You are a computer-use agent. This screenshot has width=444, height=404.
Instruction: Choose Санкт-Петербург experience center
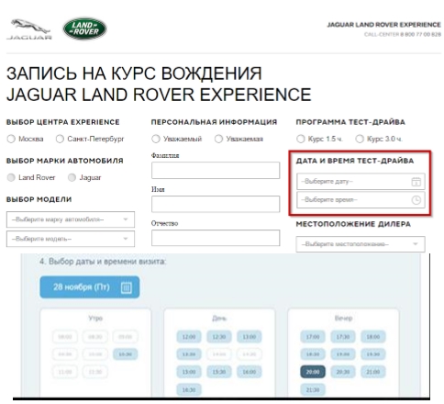point(60,139)
